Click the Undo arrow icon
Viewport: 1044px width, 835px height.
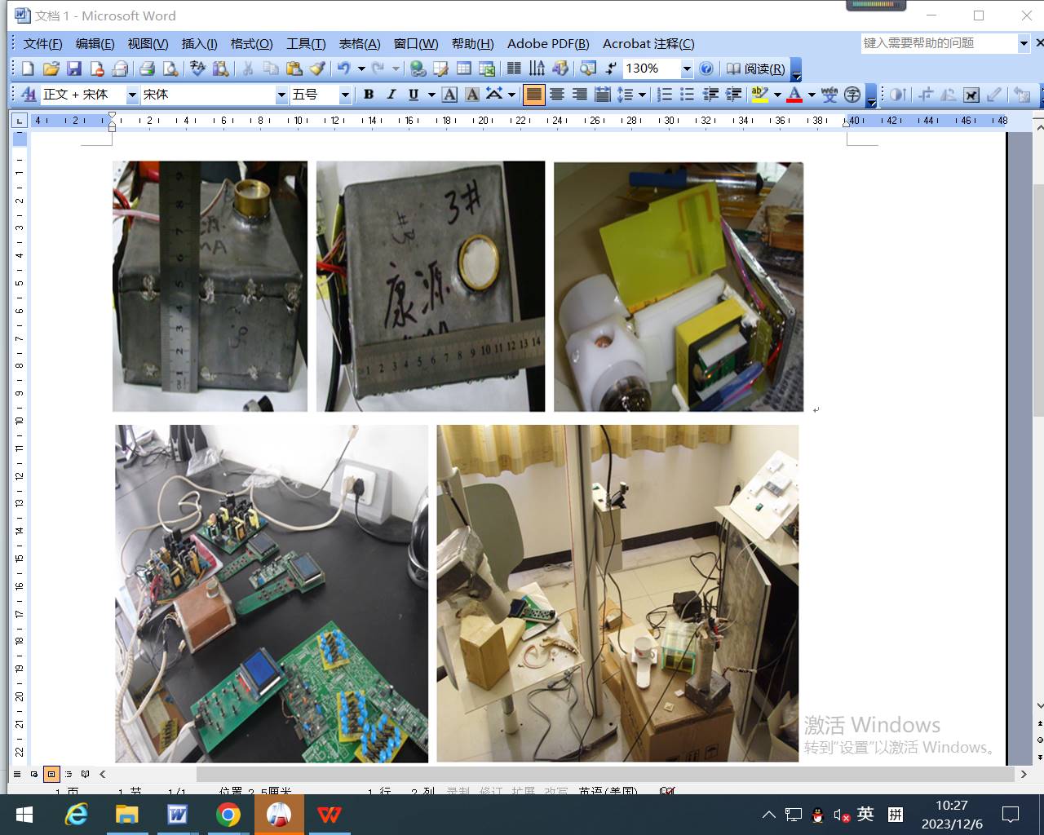pyautogui.click(x=344, y=69)
